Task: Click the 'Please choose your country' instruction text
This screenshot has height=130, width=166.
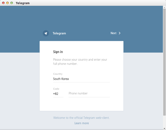Action: click(80, 62)
